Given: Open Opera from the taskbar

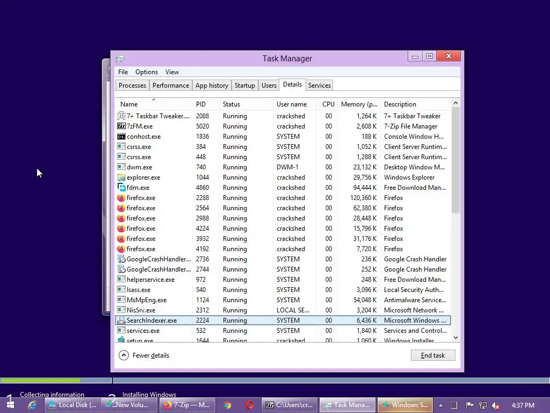Looking at the screenshot, I should point(249,405).
